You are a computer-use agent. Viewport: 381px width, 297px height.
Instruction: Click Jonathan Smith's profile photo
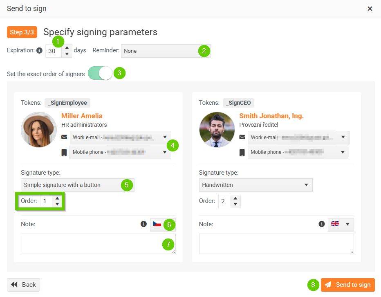tap(217, 130)
